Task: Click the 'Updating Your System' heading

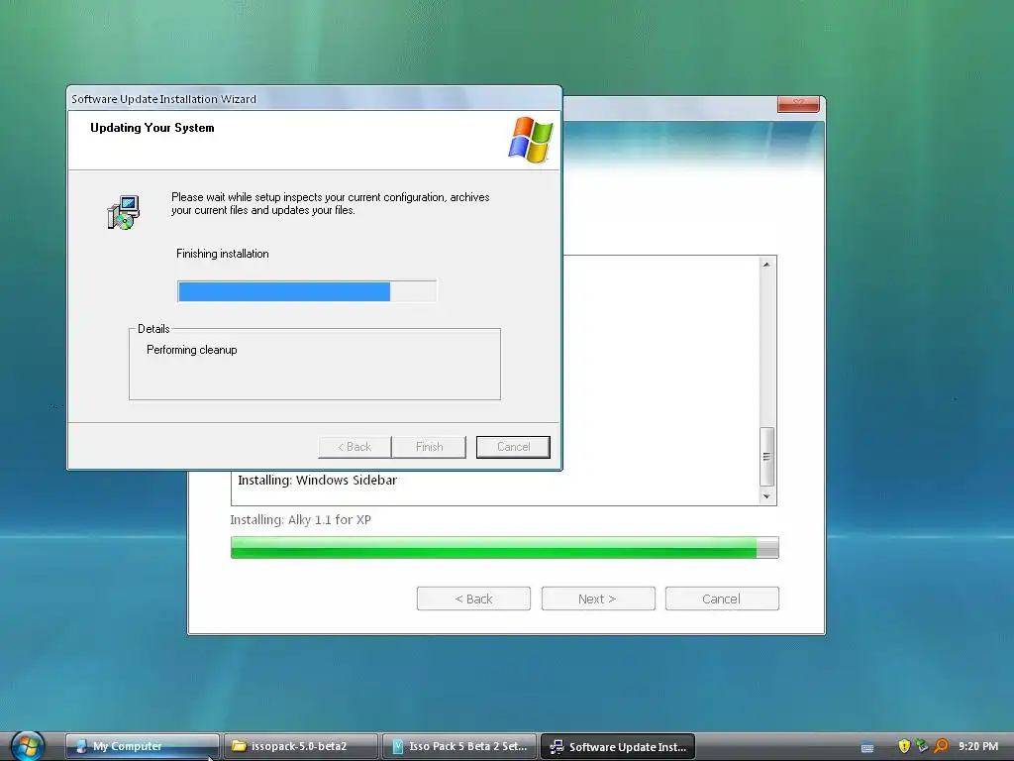Action: pos(152,128)
